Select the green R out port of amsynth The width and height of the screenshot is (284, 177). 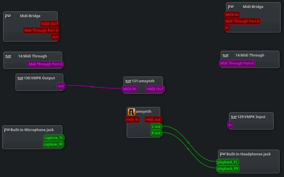156,133
